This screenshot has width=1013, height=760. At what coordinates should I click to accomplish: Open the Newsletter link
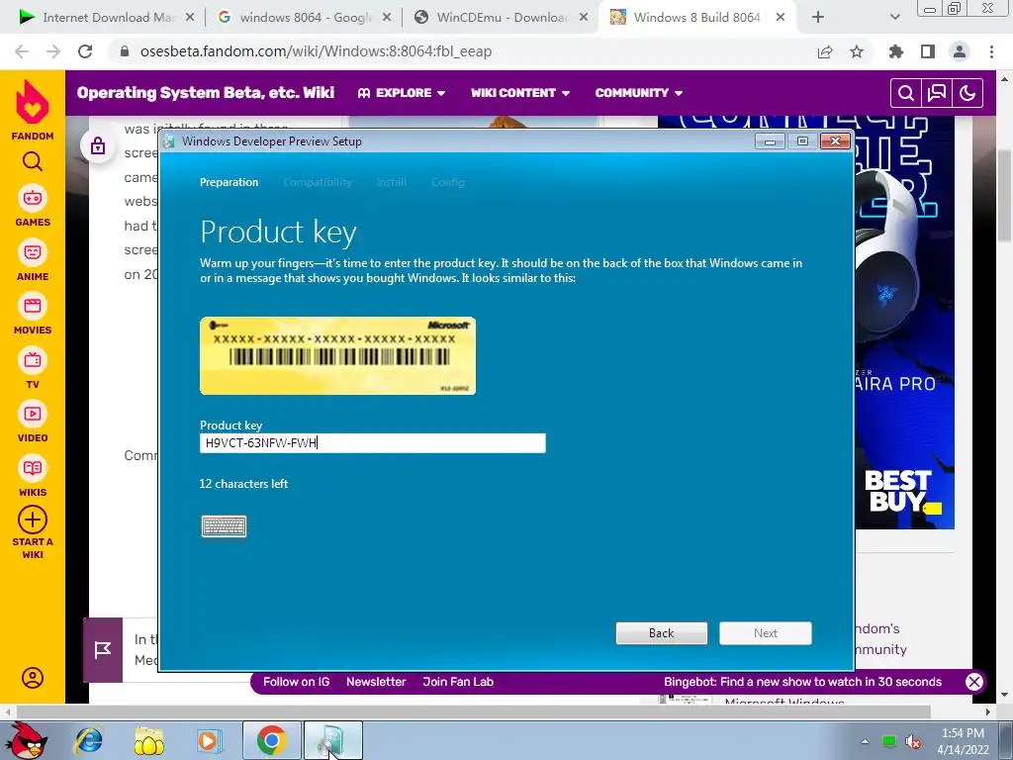[376, 682]
